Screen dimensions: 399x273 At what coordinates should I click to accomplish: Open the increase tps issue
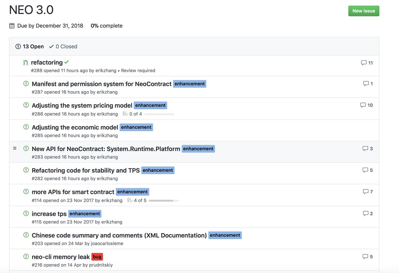coord(49,214)
